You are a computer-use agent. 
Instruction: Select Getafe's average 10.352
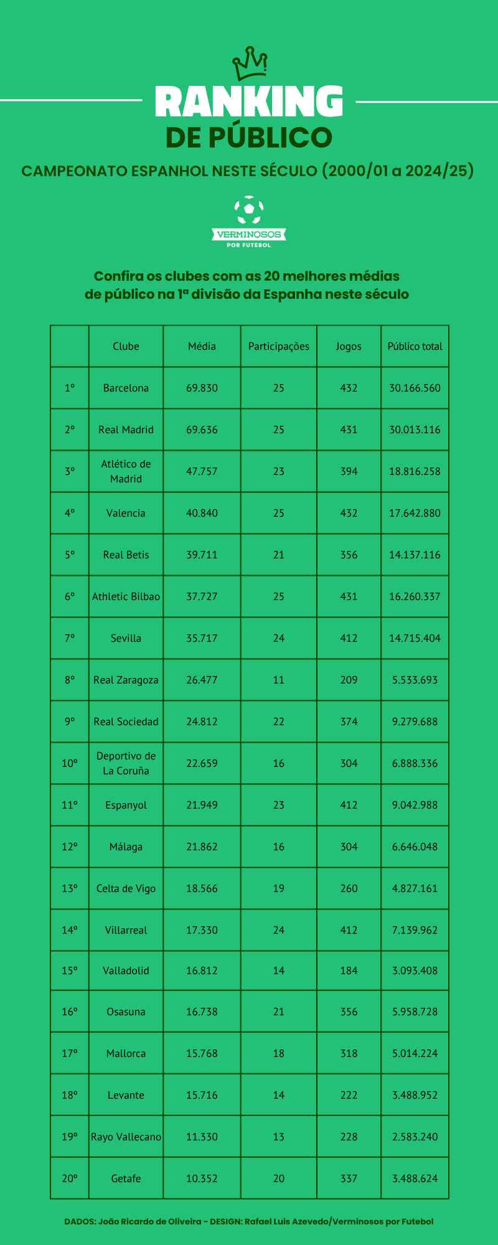[x=202, y=1178]
